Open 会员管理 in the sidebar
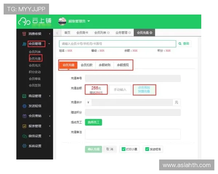 [x=35, y=44]
